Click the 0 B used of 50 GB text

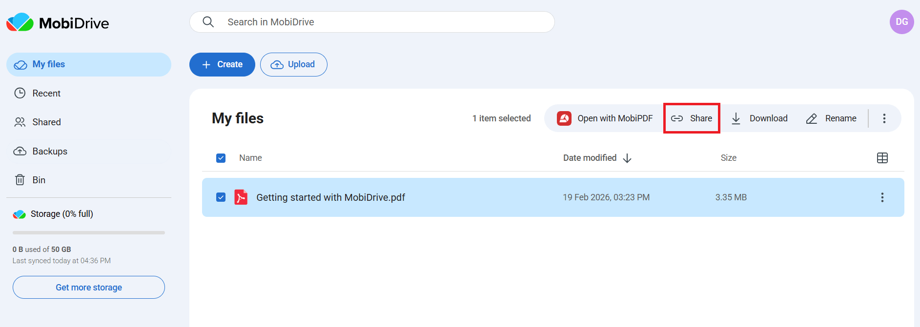pos(42,250)
